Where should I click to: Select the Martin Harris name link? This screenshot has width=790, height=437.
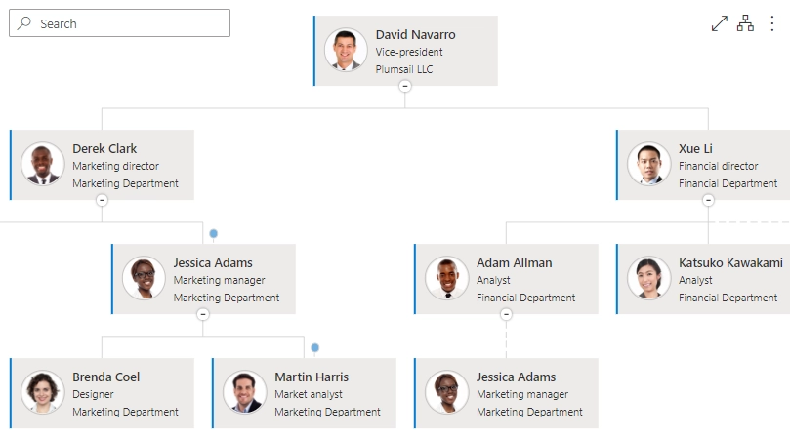click(312, 377)
